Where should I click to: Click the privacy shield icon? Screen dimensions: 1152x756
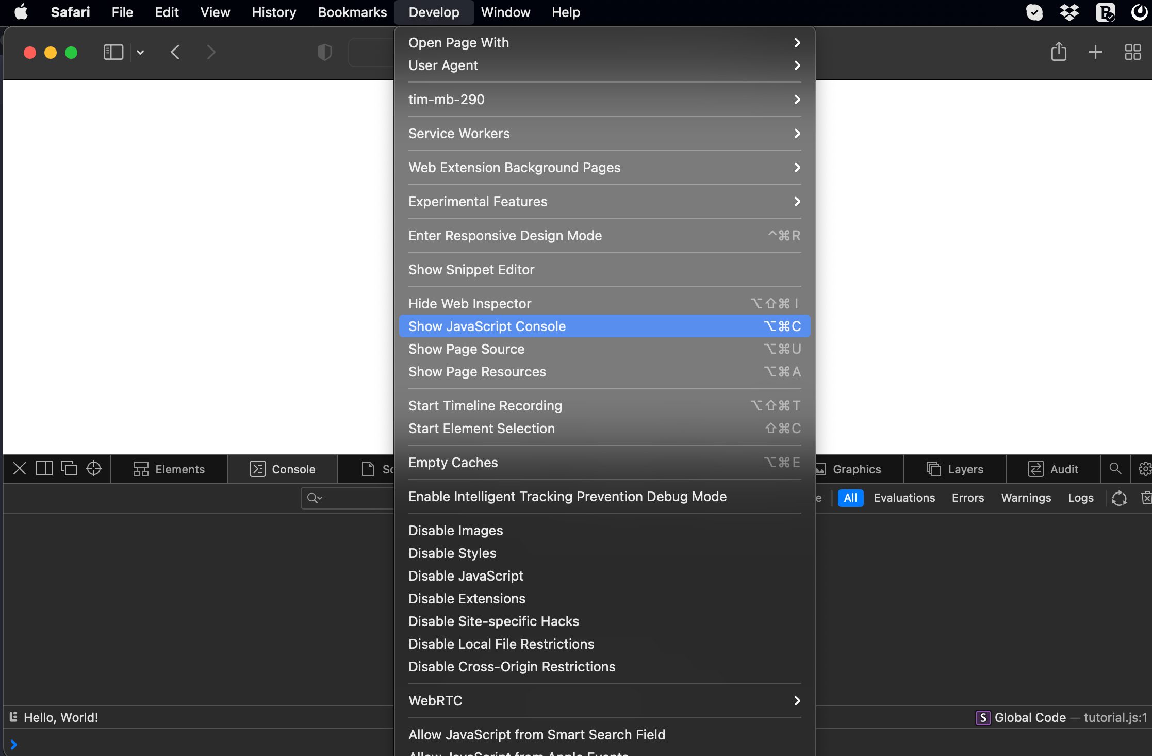pos(324,52)
